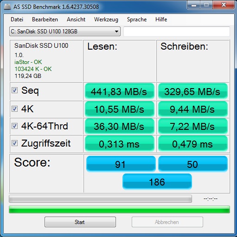Click the write access time 0,479 ms
237x237 pixels.
point(193,144)
